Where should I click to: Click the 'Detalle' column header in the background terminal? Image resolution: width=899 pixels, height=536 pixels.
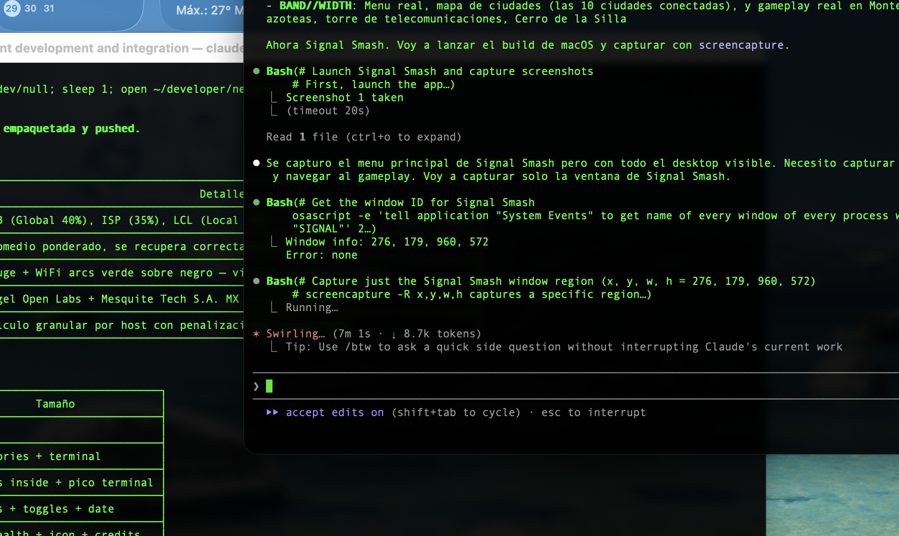[x=221, y=194]
